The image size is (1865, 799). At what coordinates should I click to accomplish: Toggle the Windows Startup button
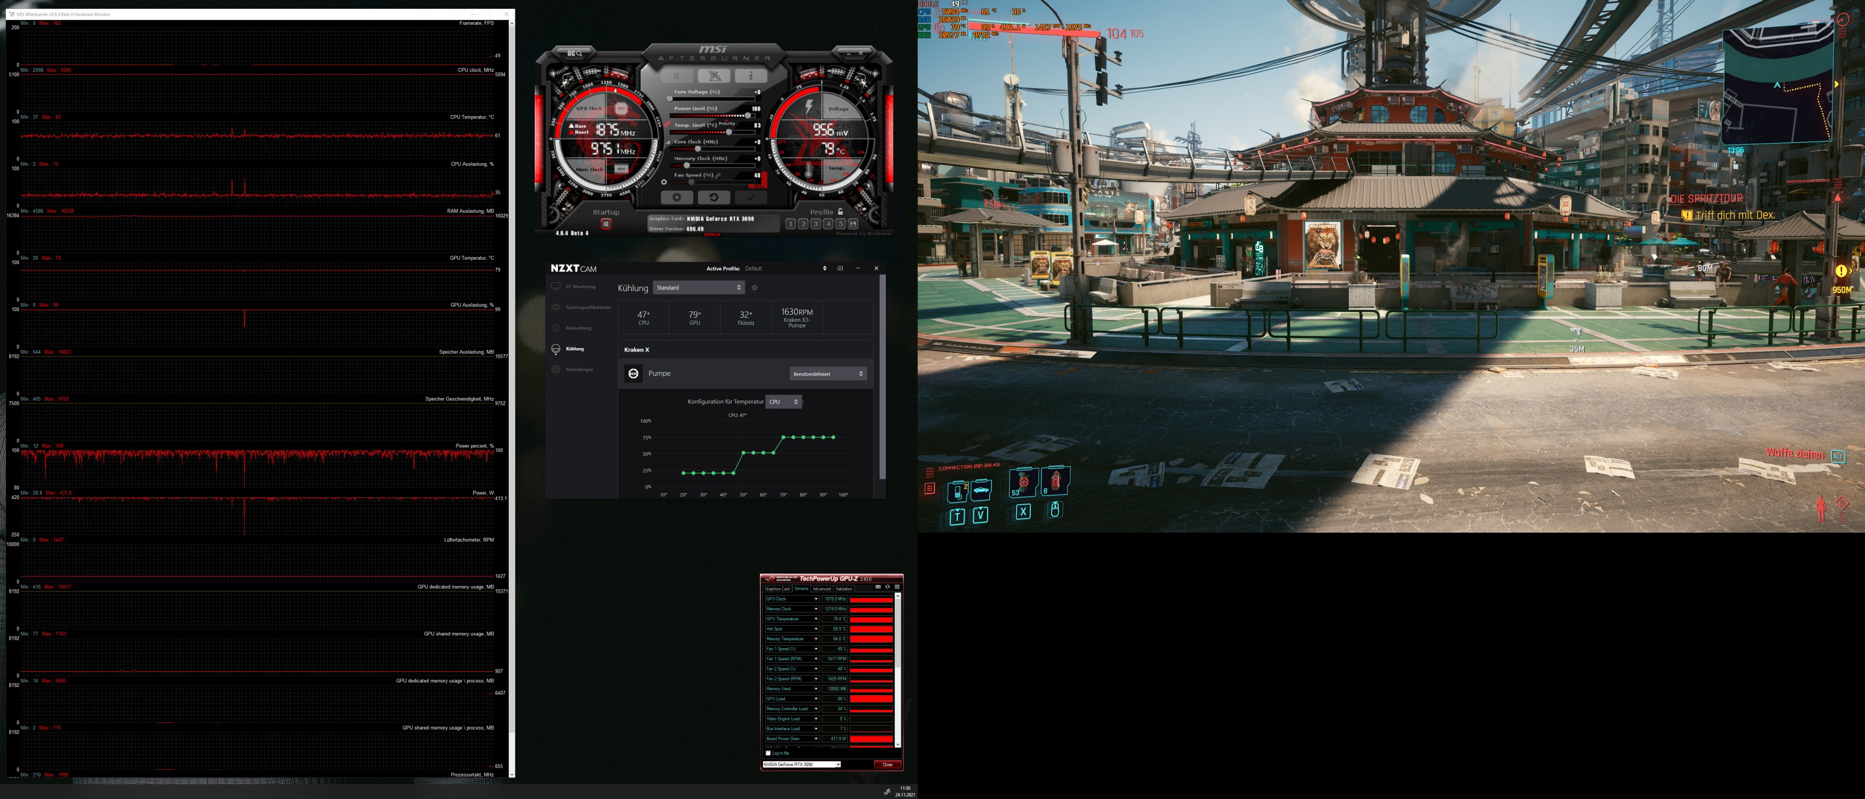606,224
